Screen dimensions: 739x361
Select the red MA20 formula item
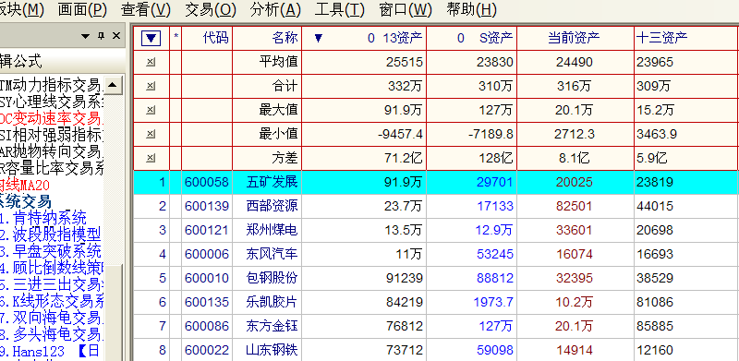(x=25, y=185)
